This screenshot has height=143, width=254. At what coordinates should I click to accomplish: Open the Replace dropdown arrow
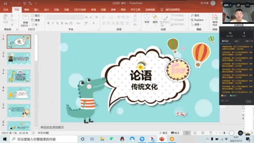click(x=206, y=20)
